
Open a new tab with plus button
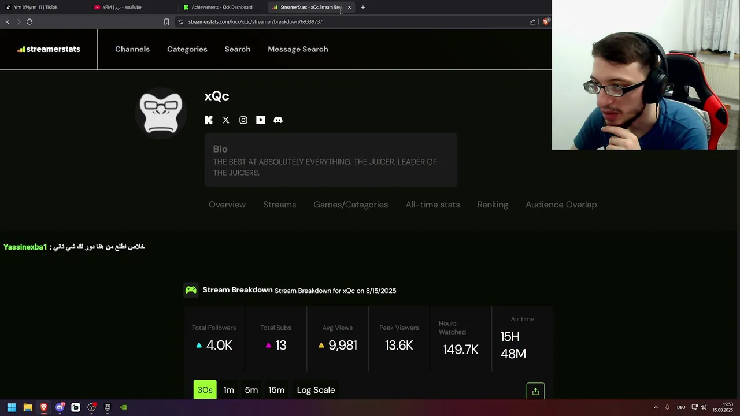point(363,7)
